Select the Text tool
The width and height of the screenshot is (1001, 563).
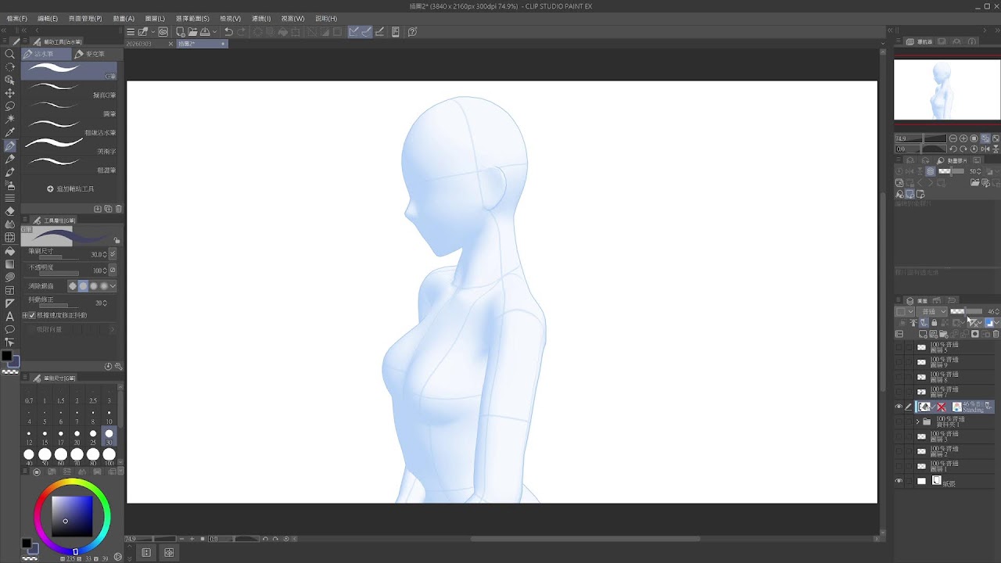(x=10, y=316)
